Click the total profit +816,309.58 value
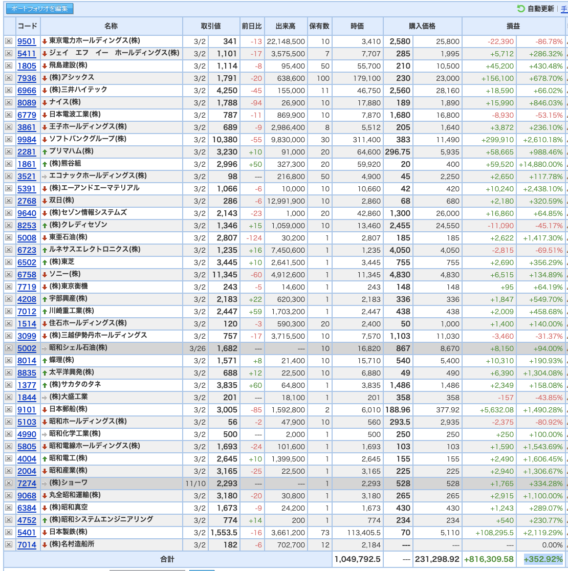568x571 pixels. (489, 559)
